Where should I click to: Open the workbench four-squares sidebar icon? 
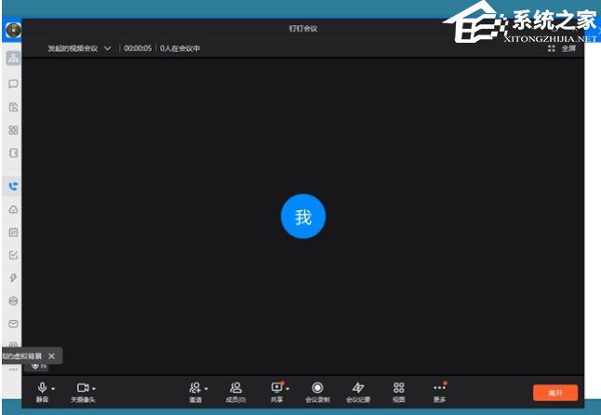click(x=13, y=130)
